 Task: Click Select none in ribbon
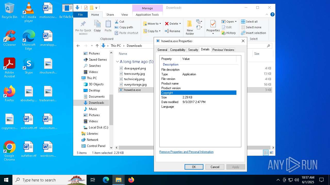click(x=251, y=27)
